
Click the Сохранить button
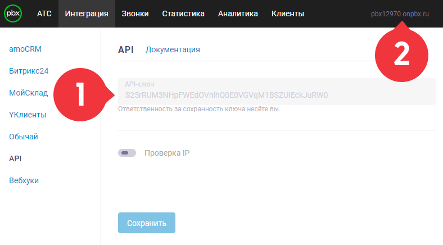[x=147, y=223]
